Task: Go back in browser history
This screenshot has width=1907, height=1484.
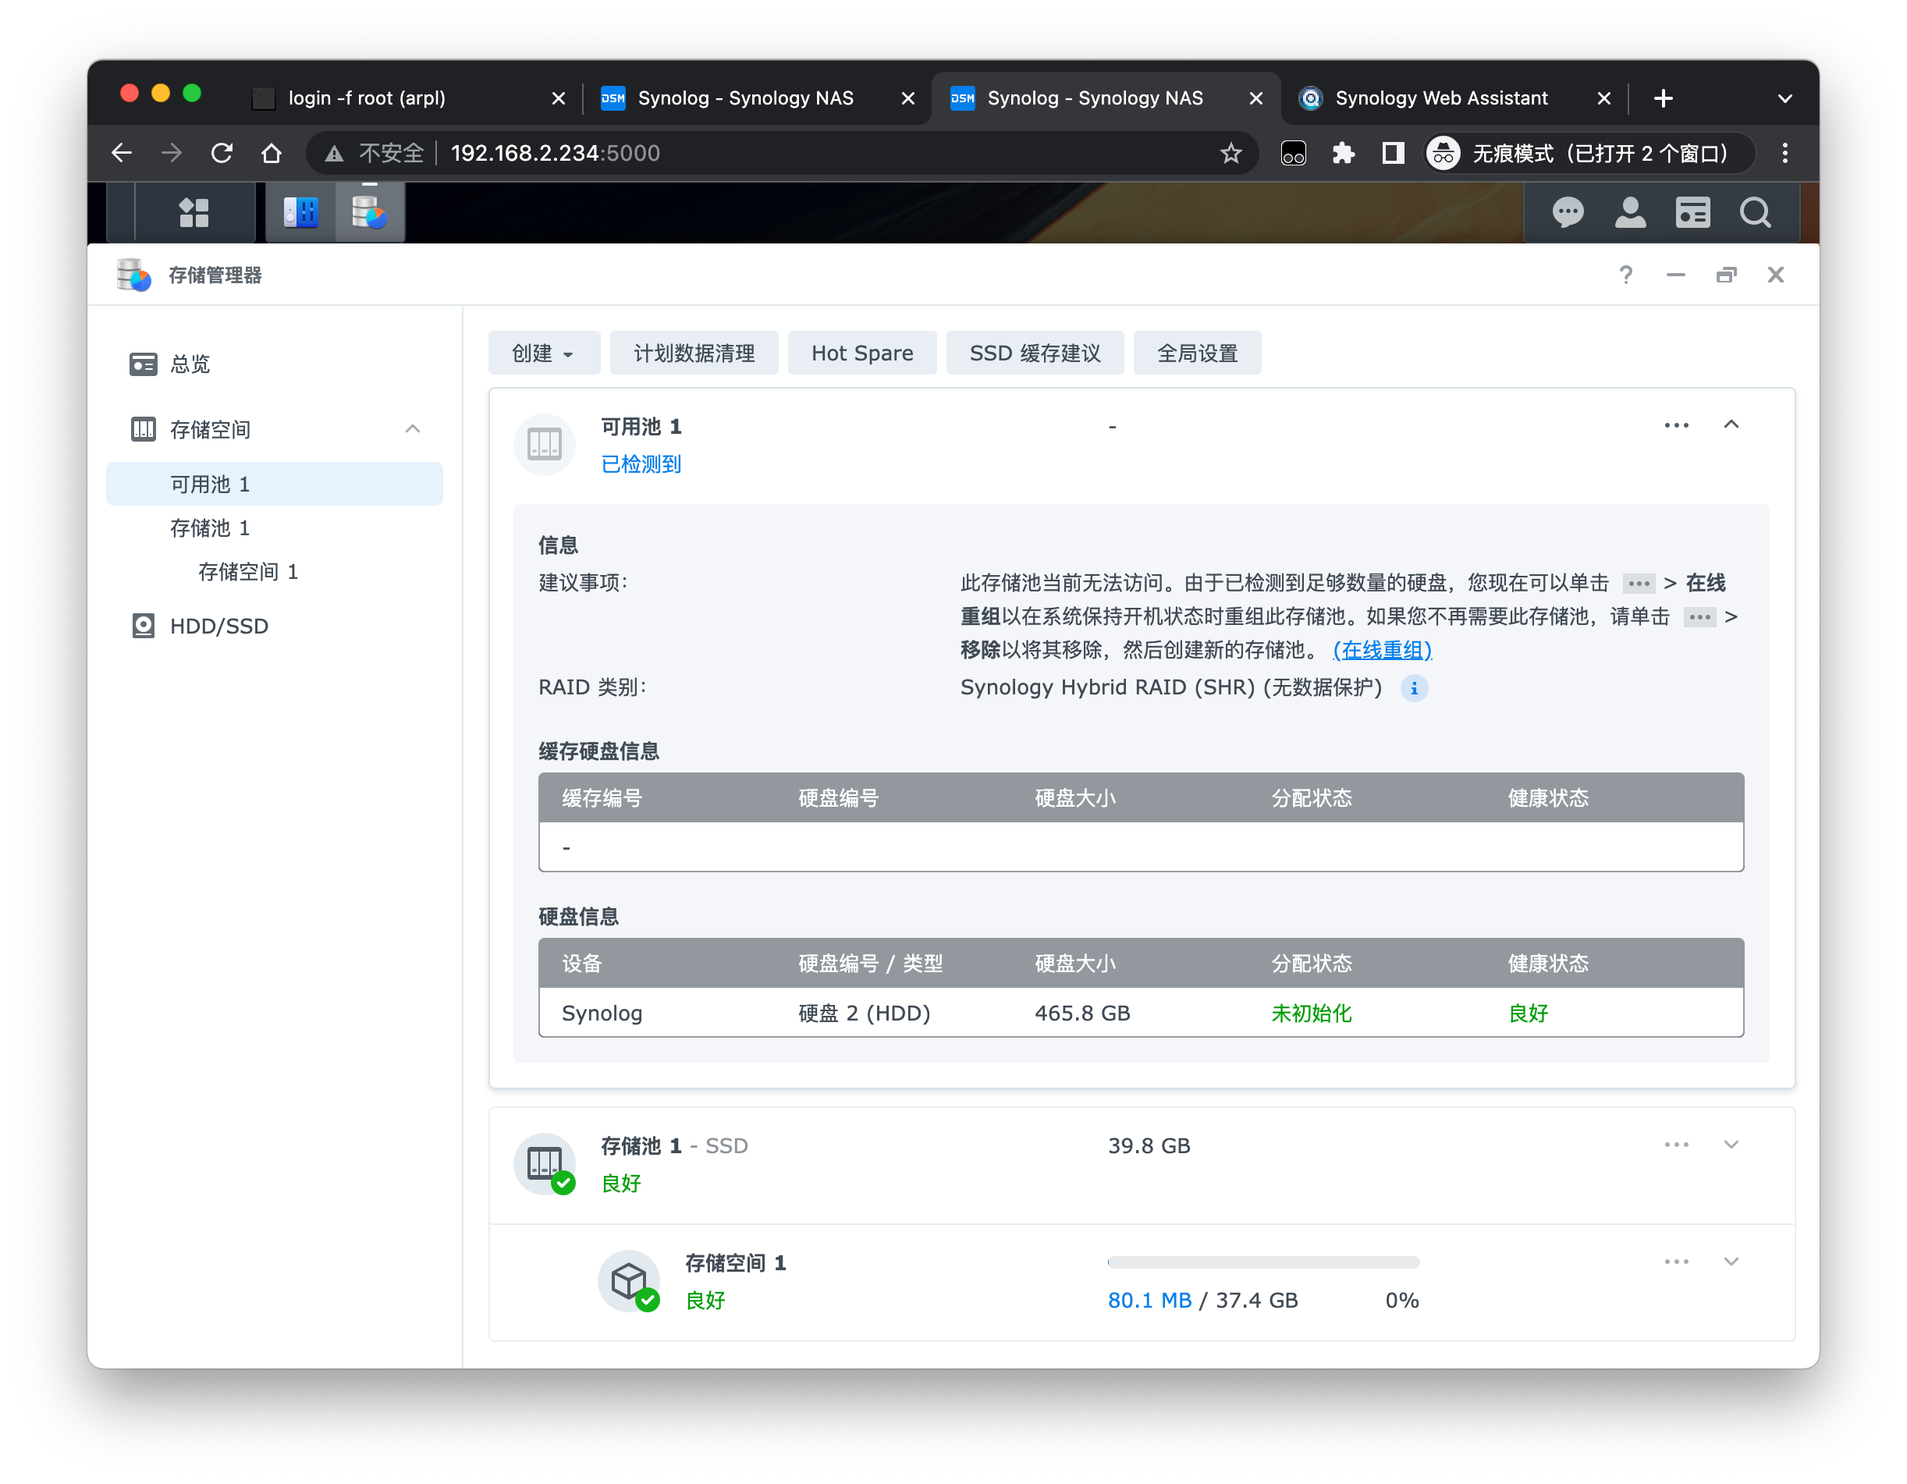Action: [x=123, y=154]
